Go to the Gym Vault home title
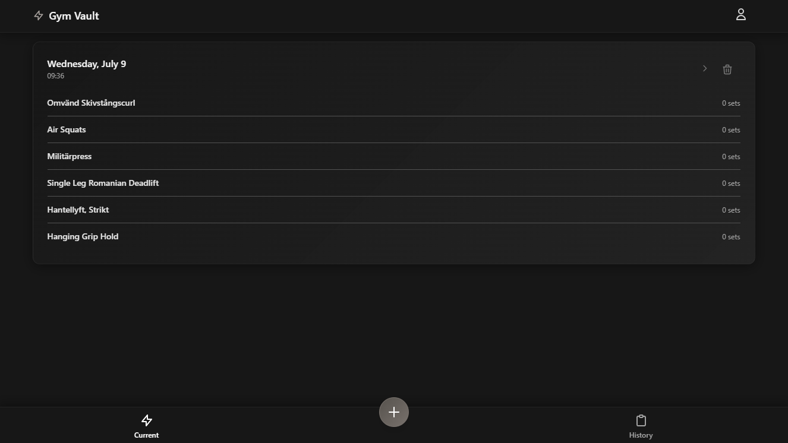Image resolution: width=788 pixels, height=443 pixels. point(74,16)
